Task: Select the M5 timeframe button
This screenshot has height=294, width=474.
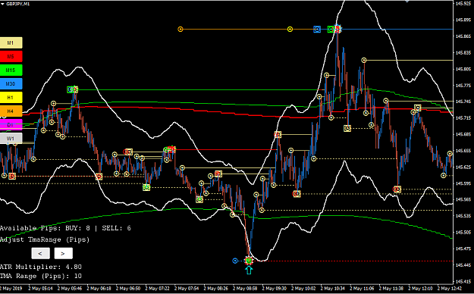Action: [x=11, y=57]
